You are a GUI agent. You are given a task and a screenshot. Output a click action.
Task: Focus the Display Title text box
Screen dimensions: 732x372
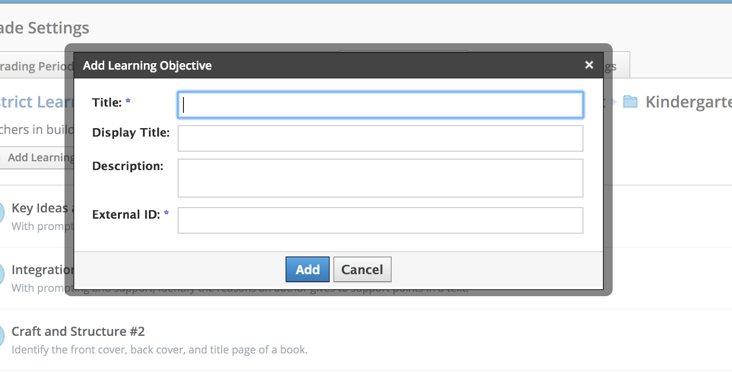tap(380, 138)
